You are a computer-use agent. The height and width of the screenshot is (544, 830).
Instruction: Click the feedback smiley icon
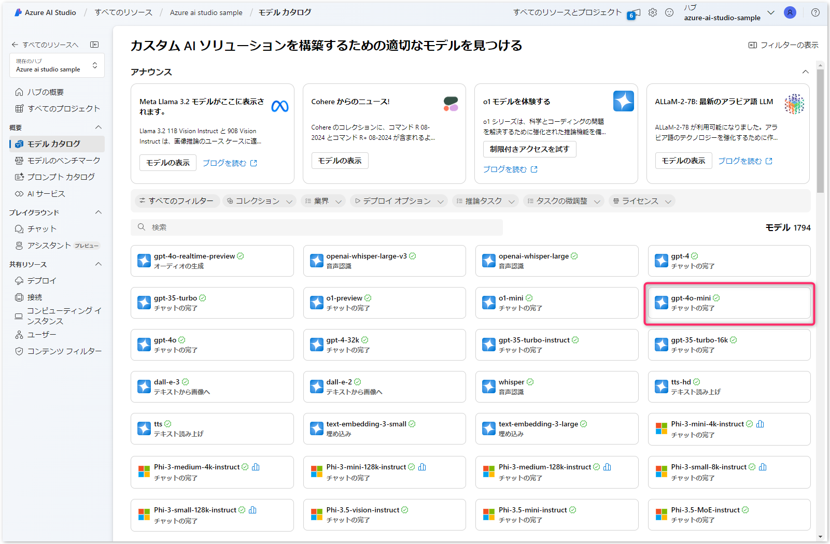pos(669,12)
